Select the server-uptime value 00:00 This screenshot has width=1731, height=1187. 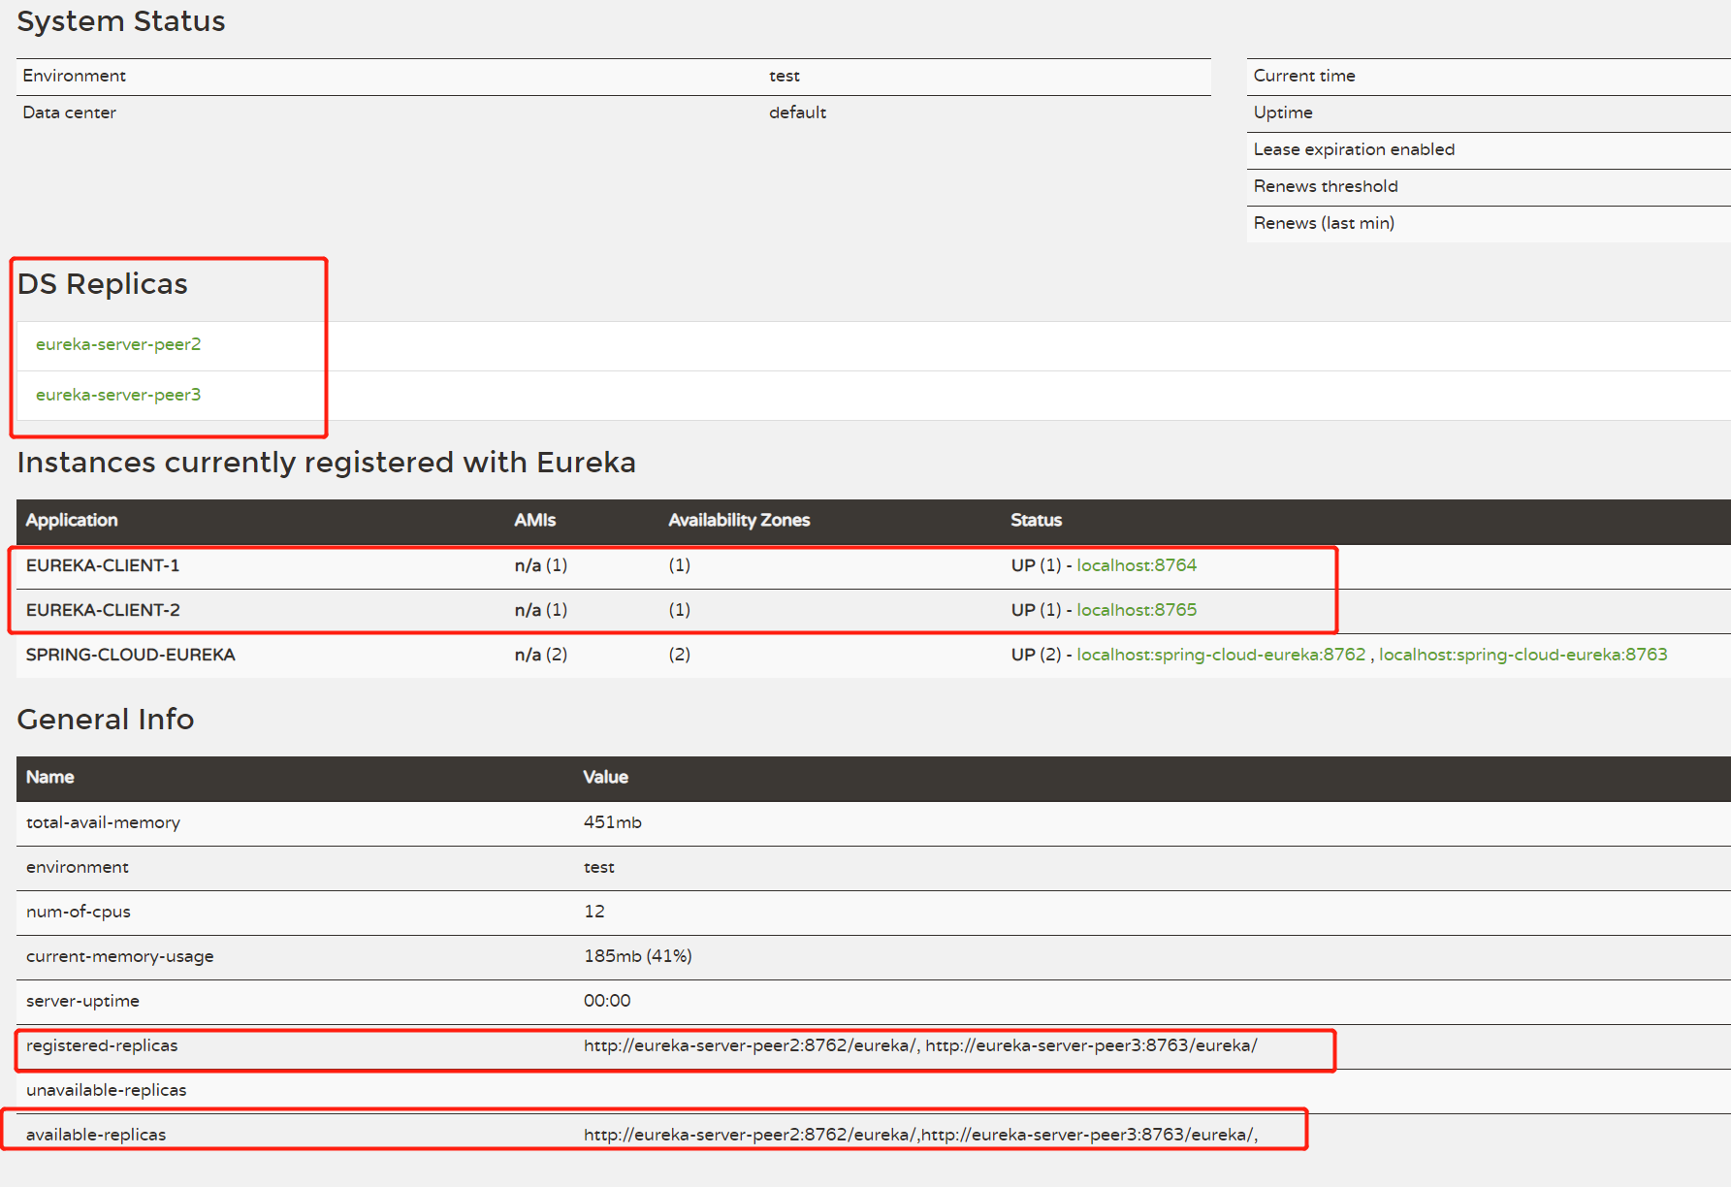coord(607,1001)
